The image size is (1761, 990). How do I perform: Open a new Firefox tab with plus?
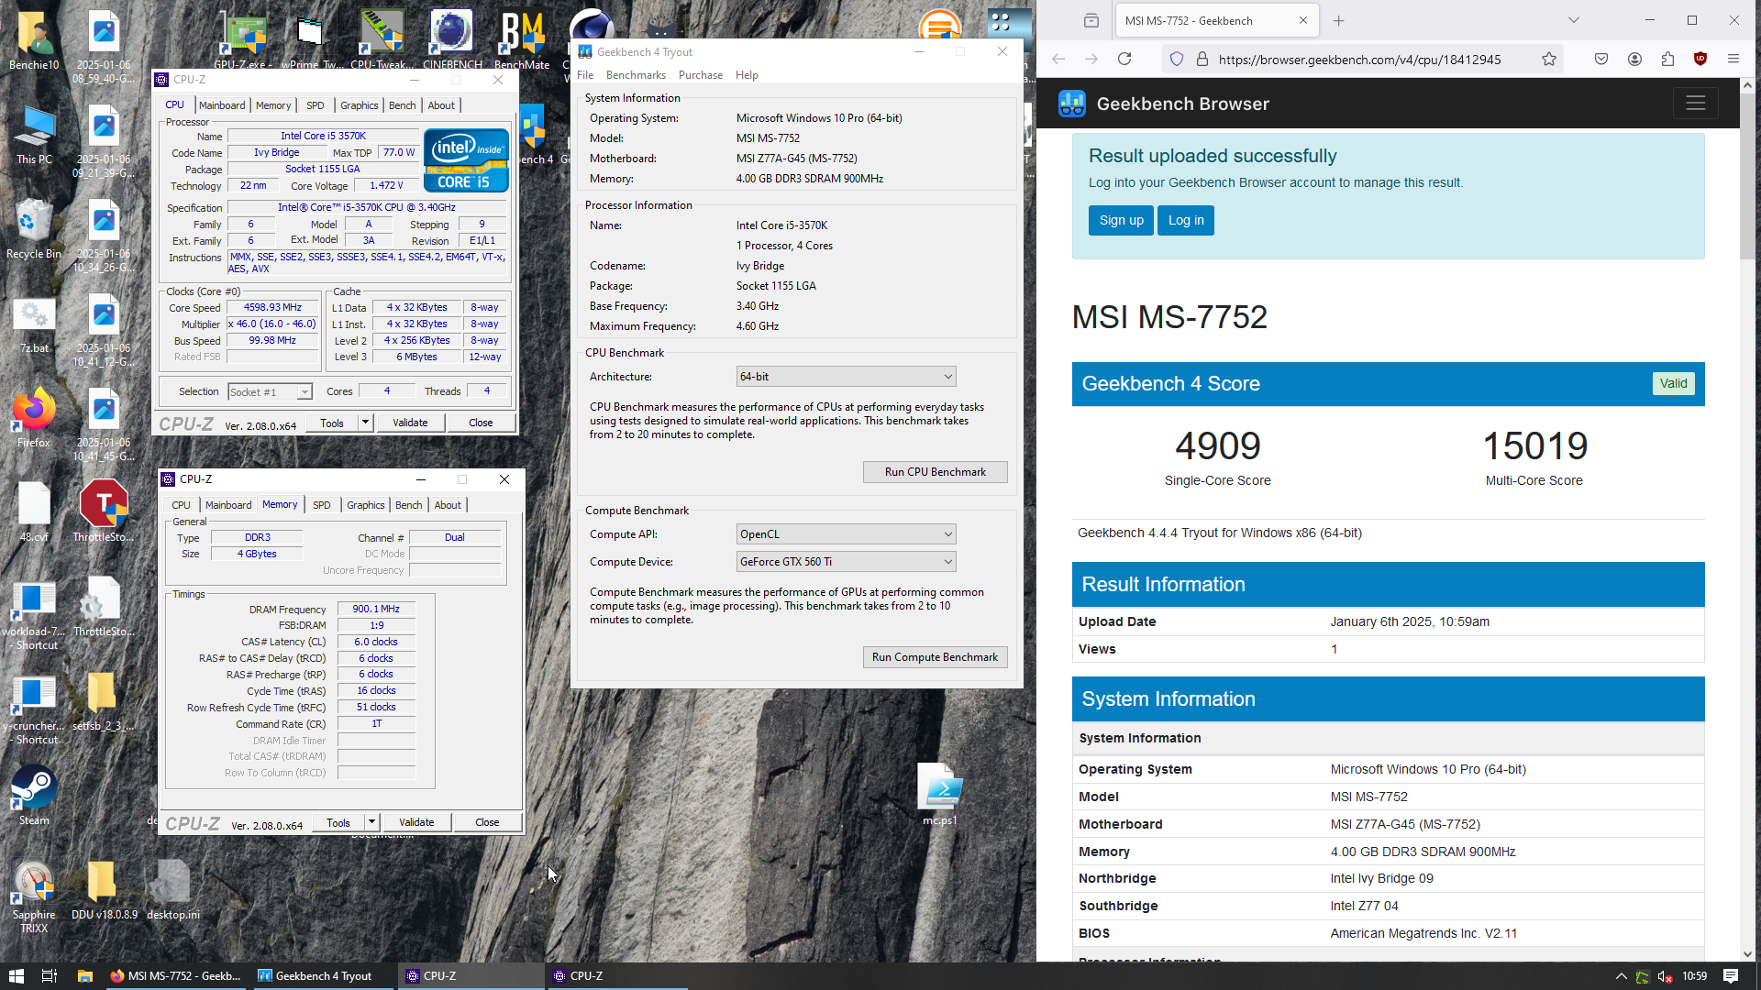(1338, 20)
